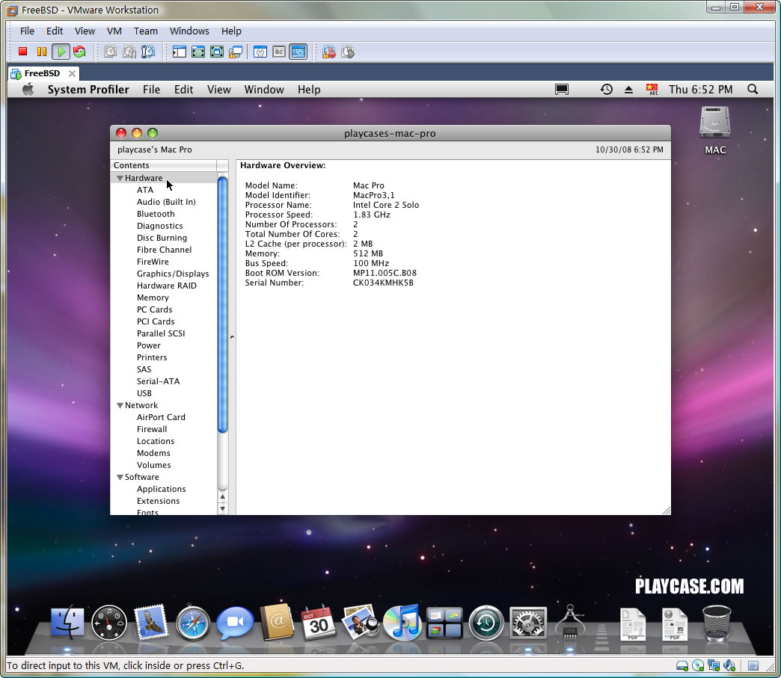This screenshot has width=781, height=678.
Task: Open System Profiler's View menu
Action: [218, 90]
